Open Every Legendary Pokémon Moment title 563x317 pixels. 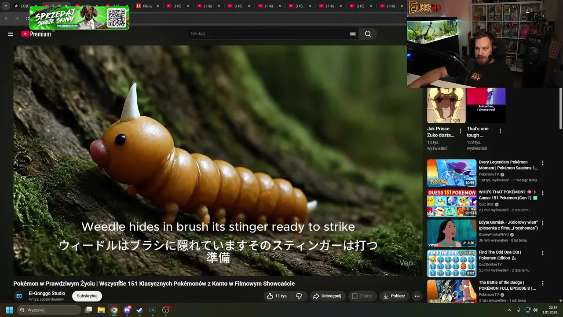(x=508, y=165)
